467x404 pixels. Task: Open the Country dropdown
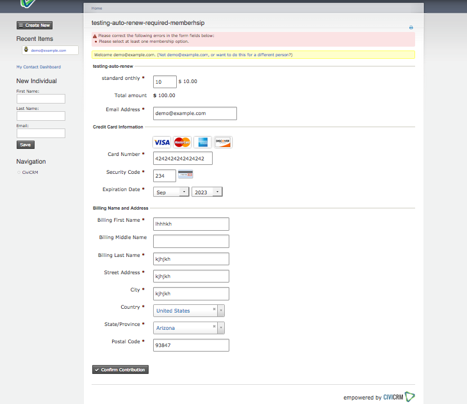[221, 311]
